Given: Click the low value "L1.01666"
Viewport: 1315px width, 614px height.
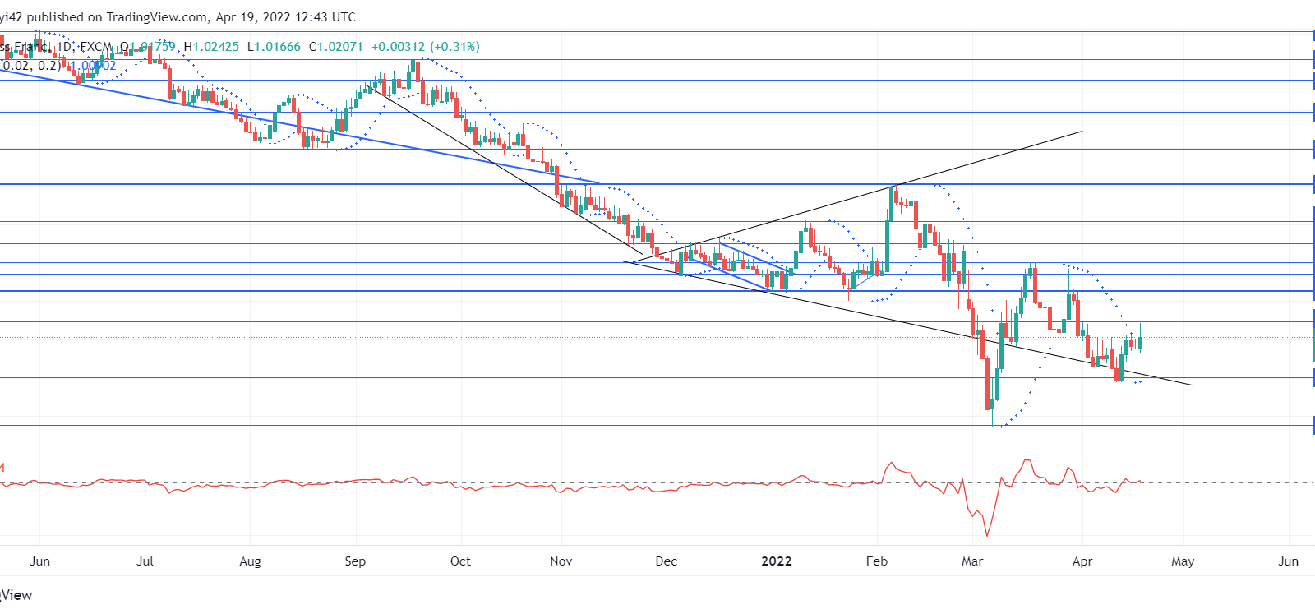Looking at the screenshot, I should (x=274, y=47).
